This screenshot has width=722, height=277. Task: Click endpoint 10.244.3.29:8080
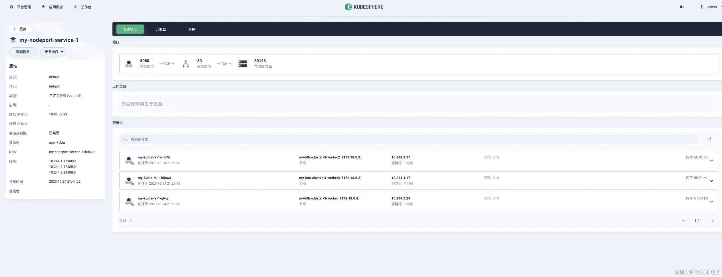click(x=62, y=172)
